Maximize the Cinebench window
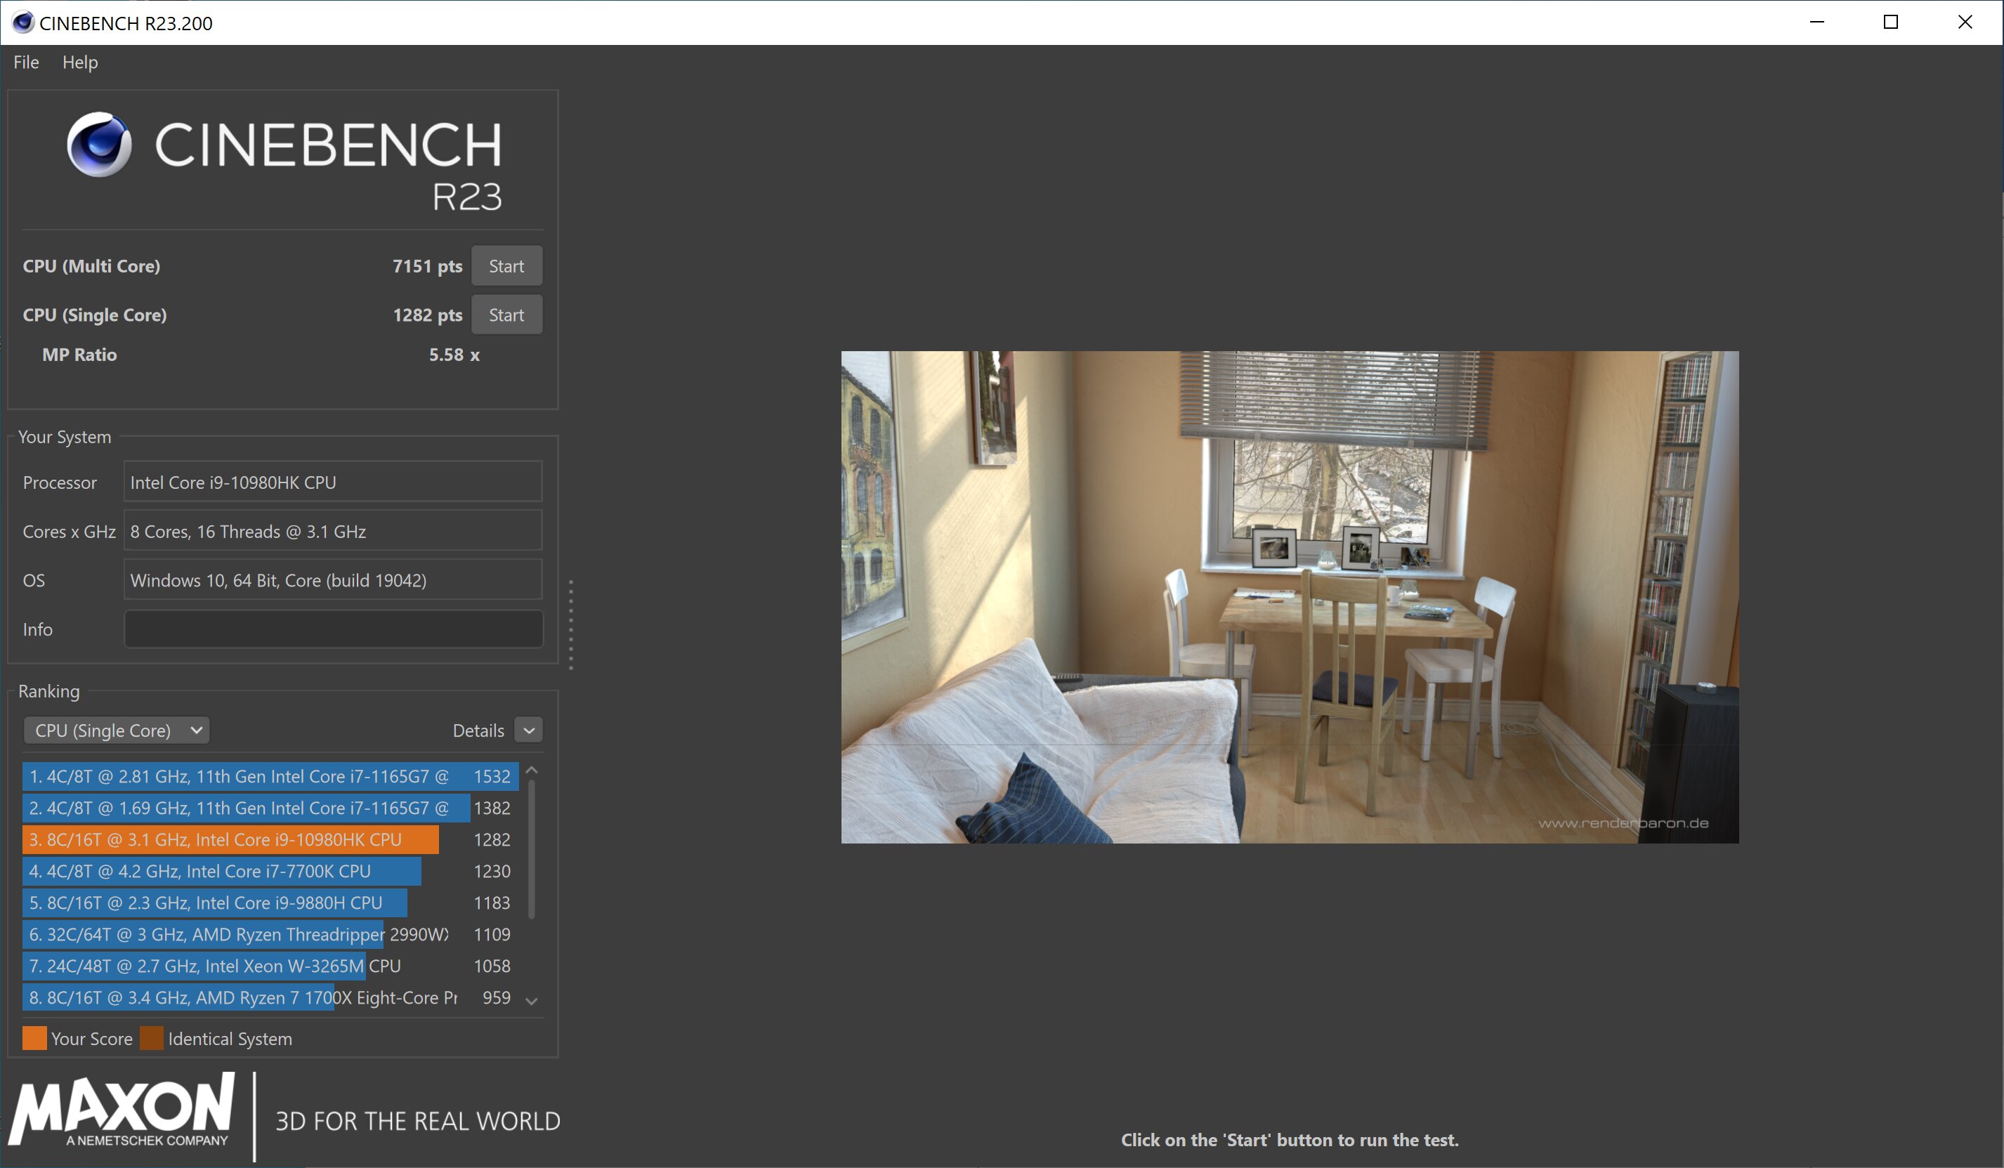This screenshot has height=1168, width=2004. point(1891,22)
